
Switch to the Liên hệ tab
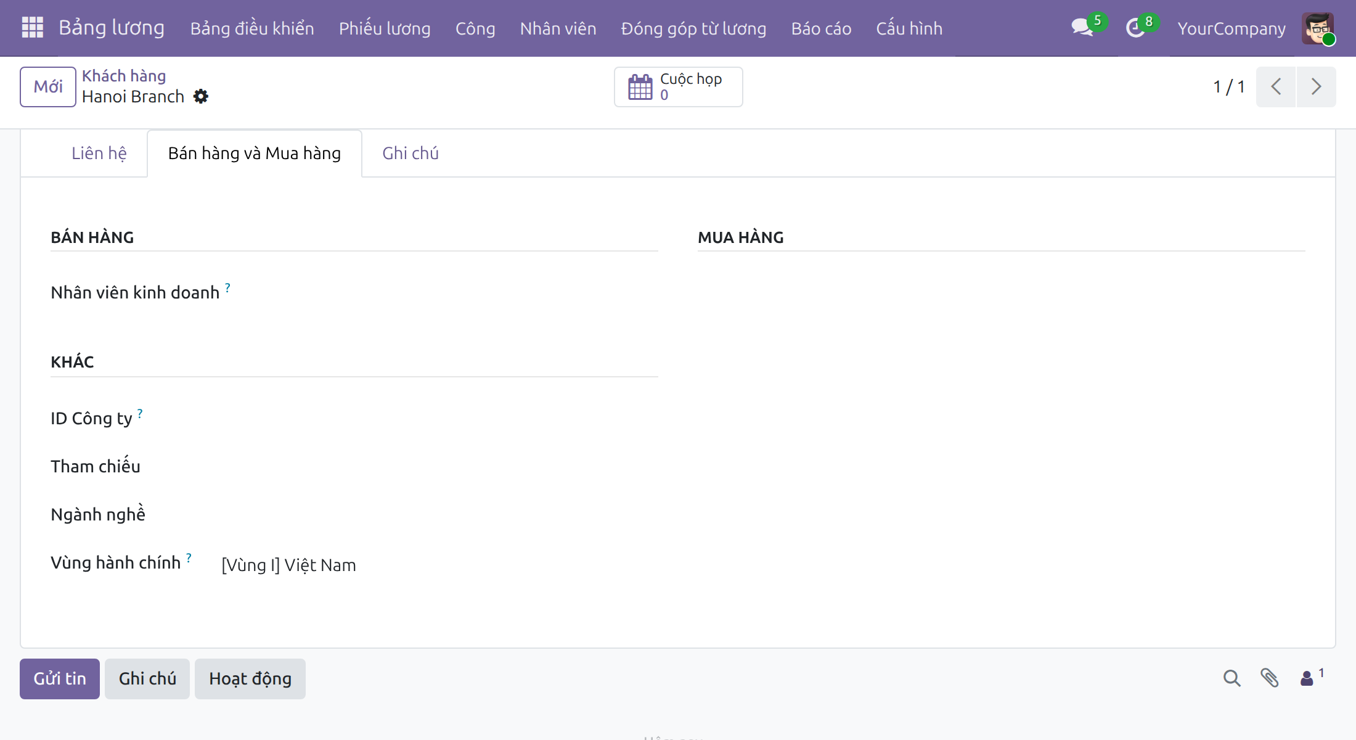pos(99,154)
